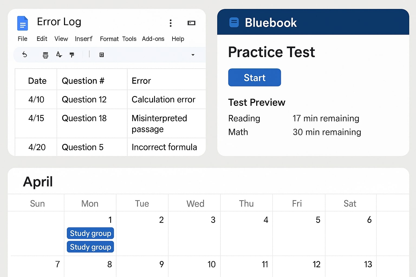Open the Tools menu
416x277 pixels.
(129, 39)
